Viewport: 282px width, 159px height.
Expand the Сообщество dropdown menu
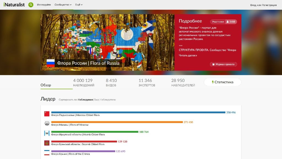63,5
